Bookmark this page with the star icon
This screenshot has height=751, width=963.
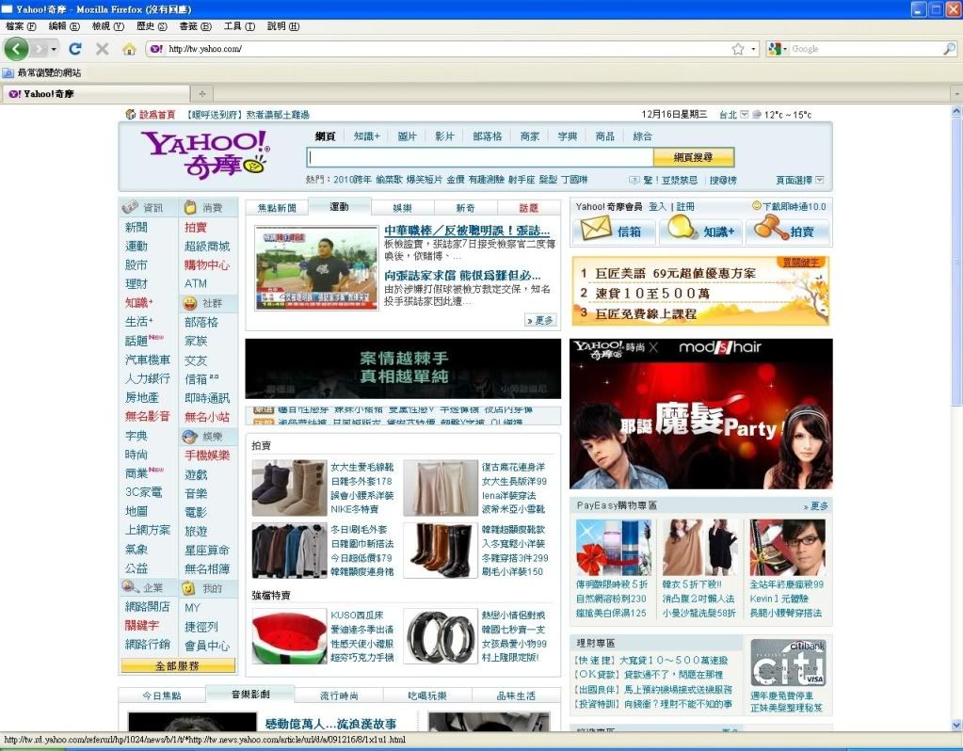pos(738,49)
